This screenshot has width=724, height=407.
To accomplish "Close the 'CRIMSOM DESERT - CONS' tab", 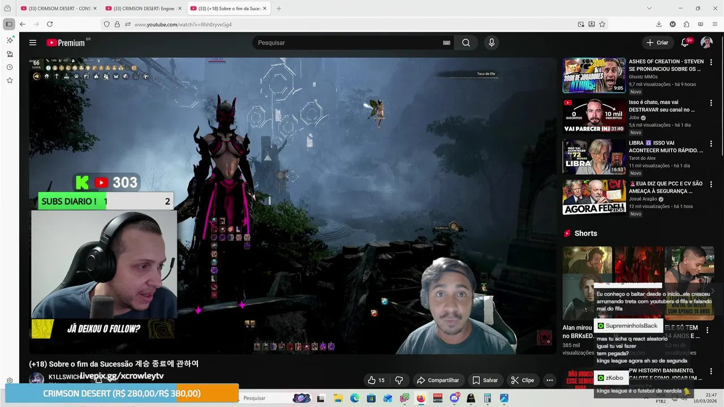I will (94, 8).
